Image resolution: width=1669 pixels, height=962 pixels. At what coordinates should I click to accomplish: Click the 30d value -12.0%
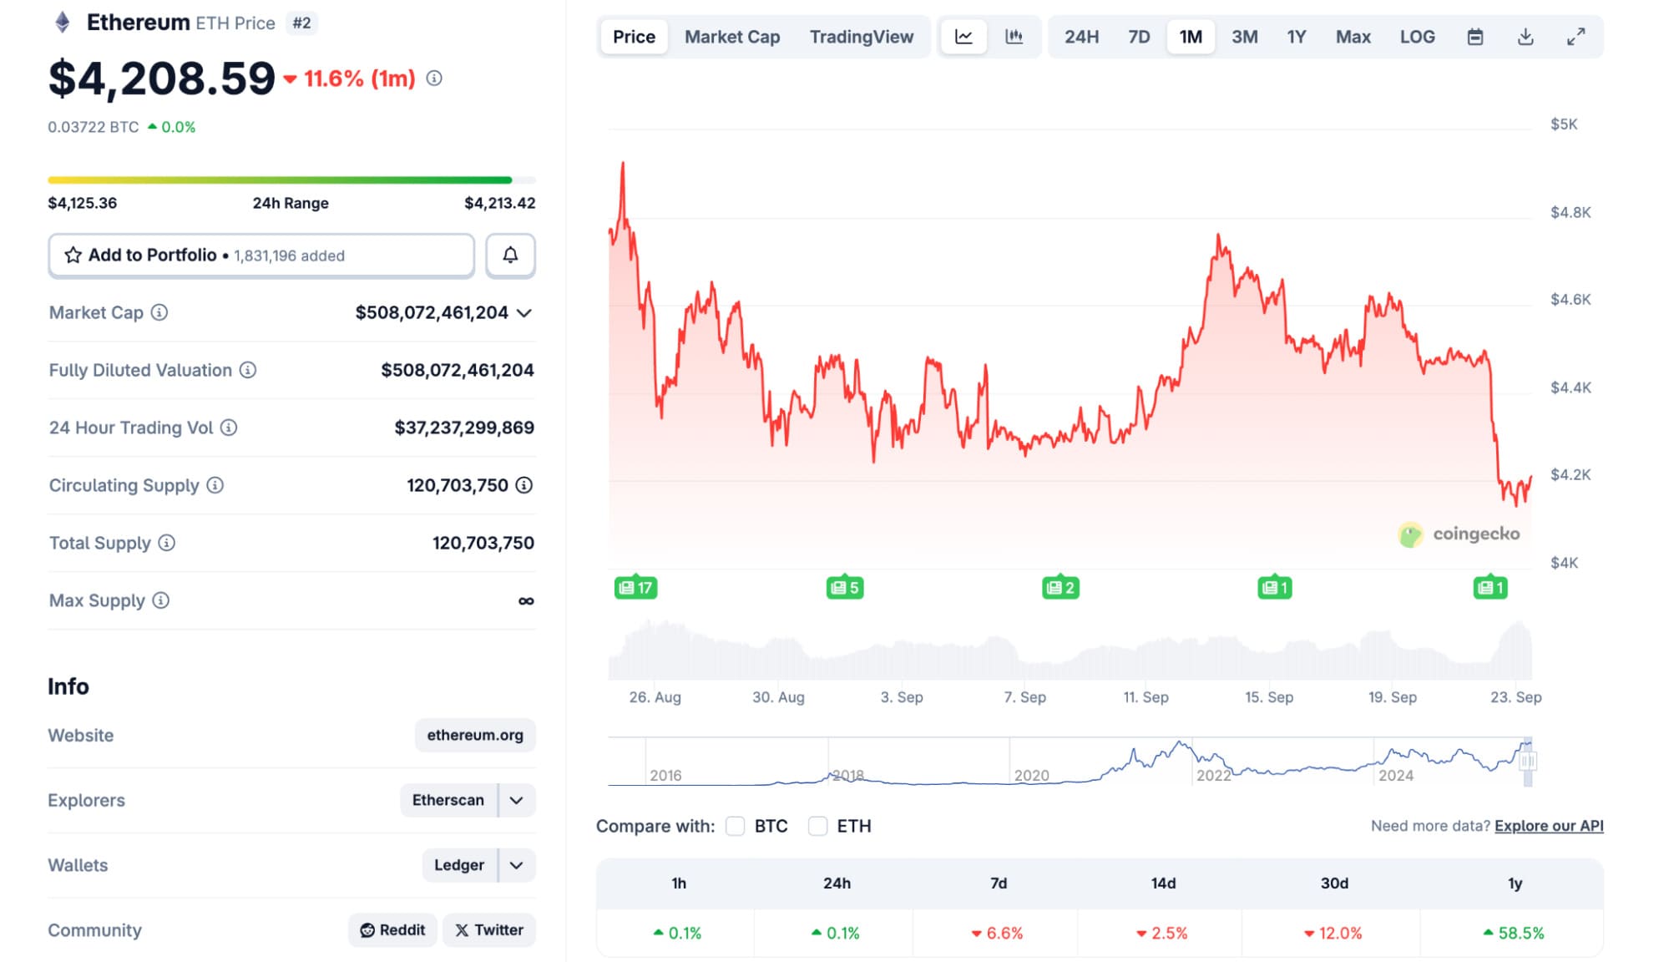tap(1333, 933)
